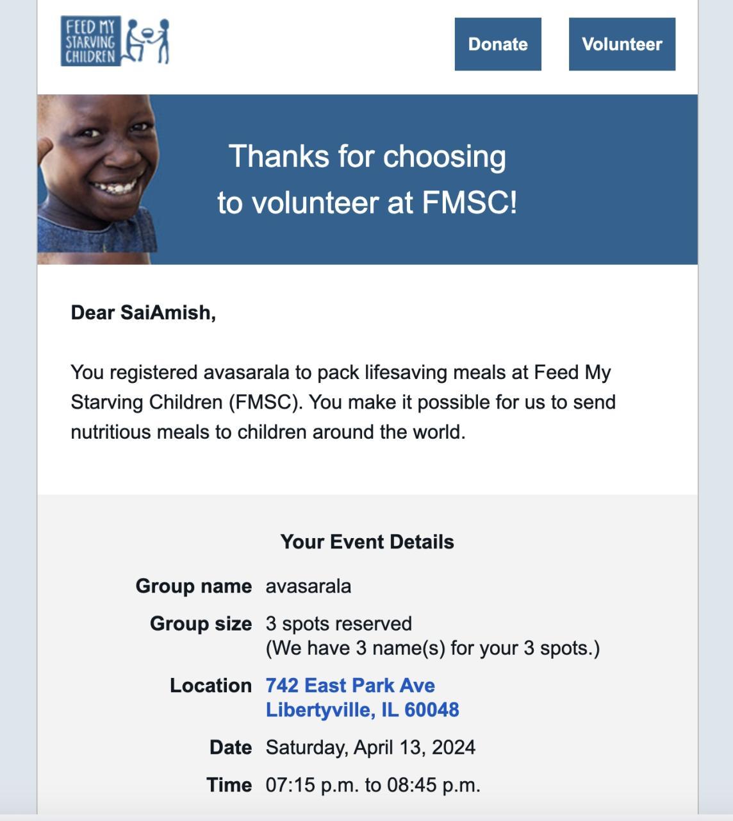Click the 'Your Event Details' heading
The height and width of the screenshot is (821, 733).
point(367,542)
